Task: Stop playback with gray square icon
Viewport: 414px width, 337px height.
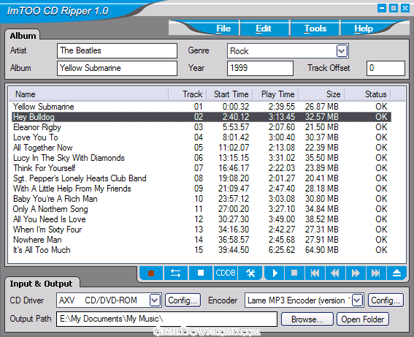Action: (x=294, y=273)
